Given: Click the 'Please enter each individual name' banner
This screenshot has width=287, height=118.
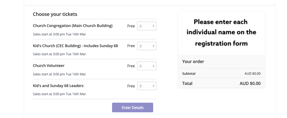Looking at the screenshot, I should tap(221, 33).
